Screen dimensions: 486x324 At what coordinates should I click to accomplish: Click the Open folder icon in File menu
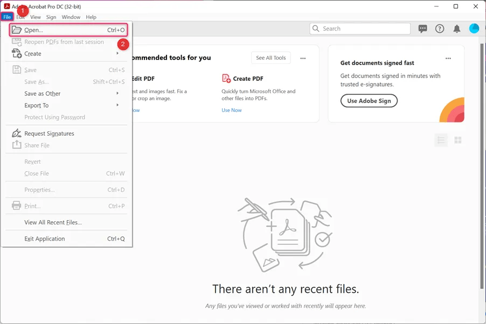click(x=16, y=30)
